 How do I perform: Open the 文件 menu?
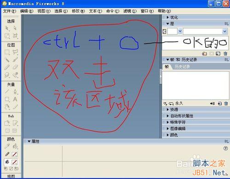(10, 11)
